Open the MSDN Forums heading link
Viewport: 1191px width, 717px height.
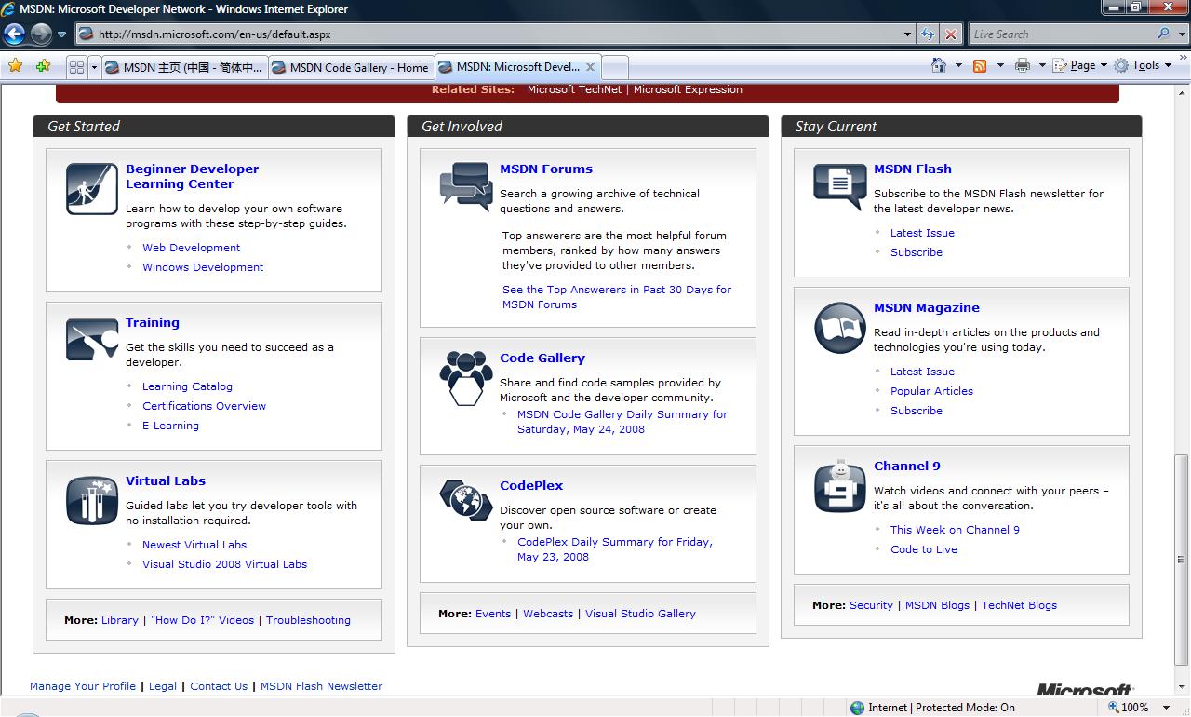pos(545,169)
